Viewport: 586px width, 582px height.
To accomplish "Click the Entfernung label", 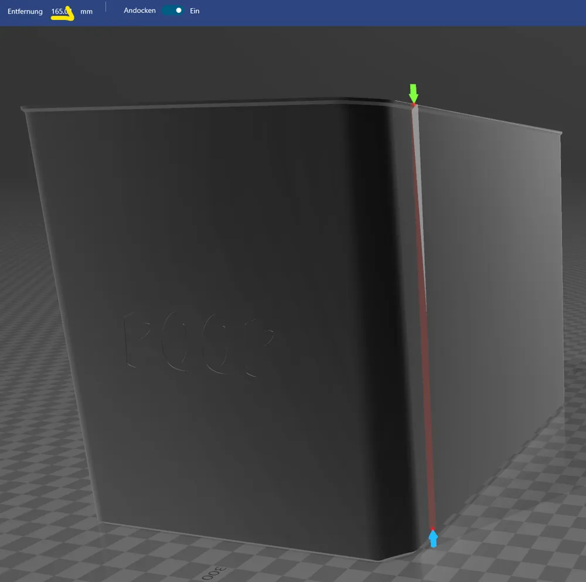I will coord(25,11).
